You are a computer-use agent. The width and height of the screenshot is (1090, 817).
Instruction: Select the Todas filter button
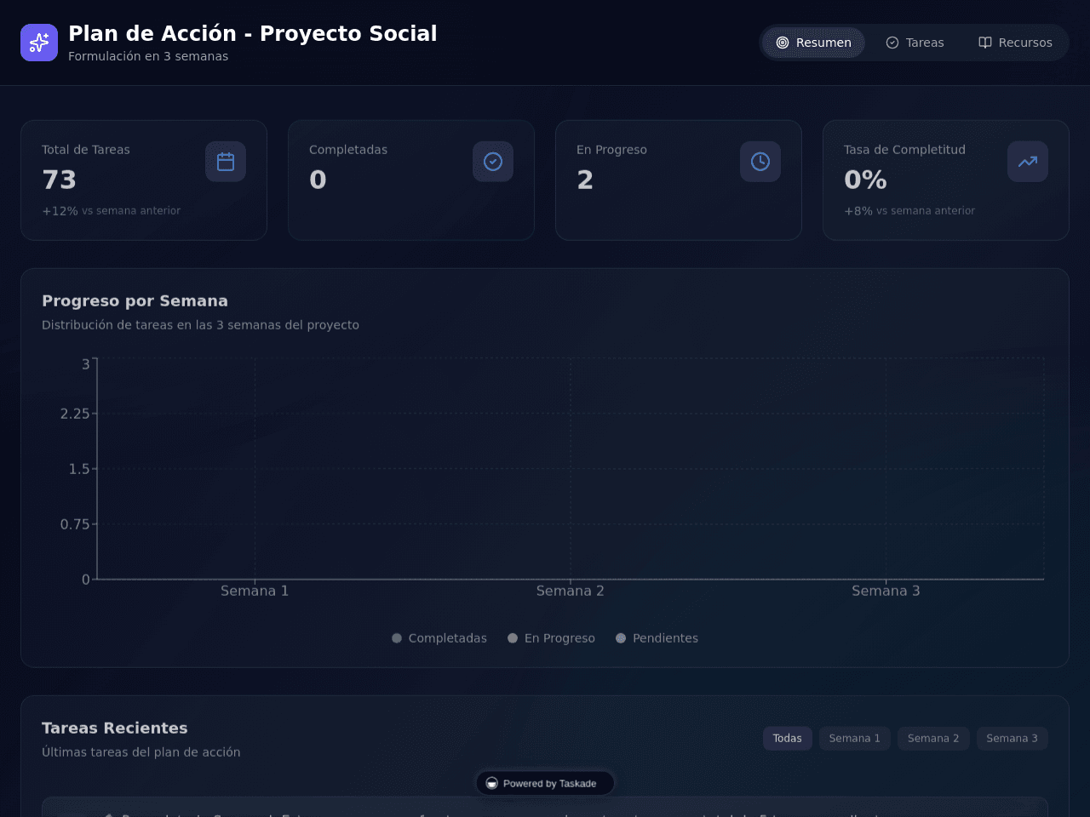pyautogui.click(x=788, y=739)
